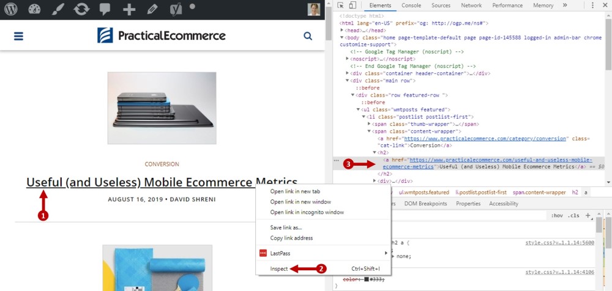Switch to the Console tab
Viewport: 612px width, 291px height.
pyautogui.click(x=411, y=6)
